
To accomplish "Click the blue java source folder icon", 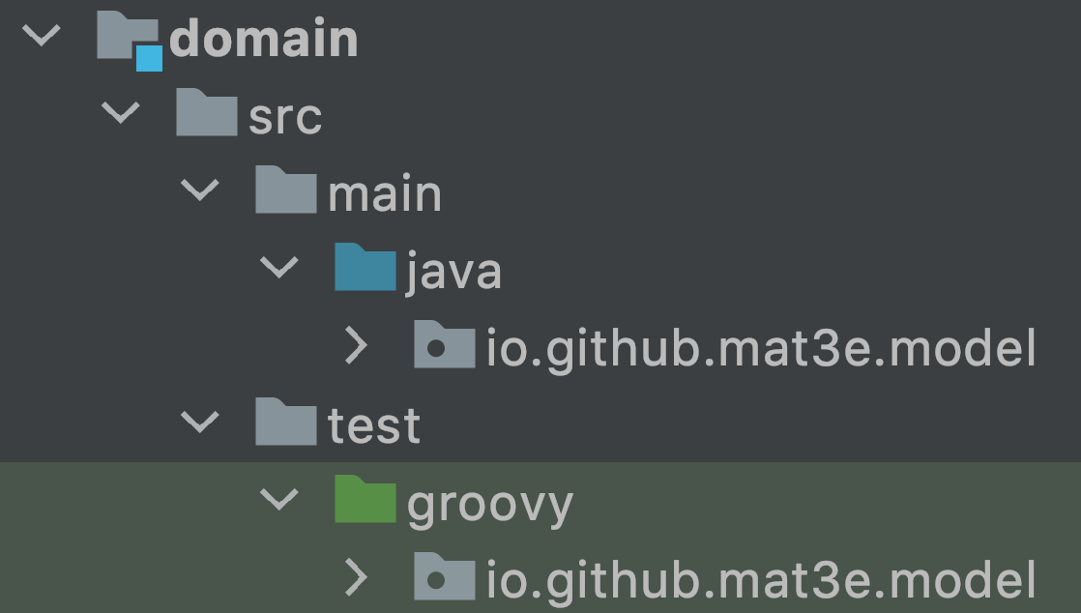I will [365, 270].
